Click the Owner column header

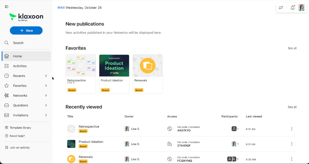[129, 116]
